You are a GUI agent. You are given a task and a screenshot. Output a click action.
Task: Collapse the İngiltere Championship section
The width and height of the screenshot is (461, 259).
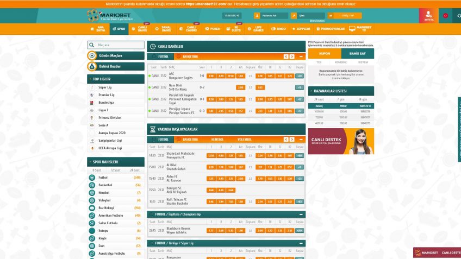(x=301, y=214)
